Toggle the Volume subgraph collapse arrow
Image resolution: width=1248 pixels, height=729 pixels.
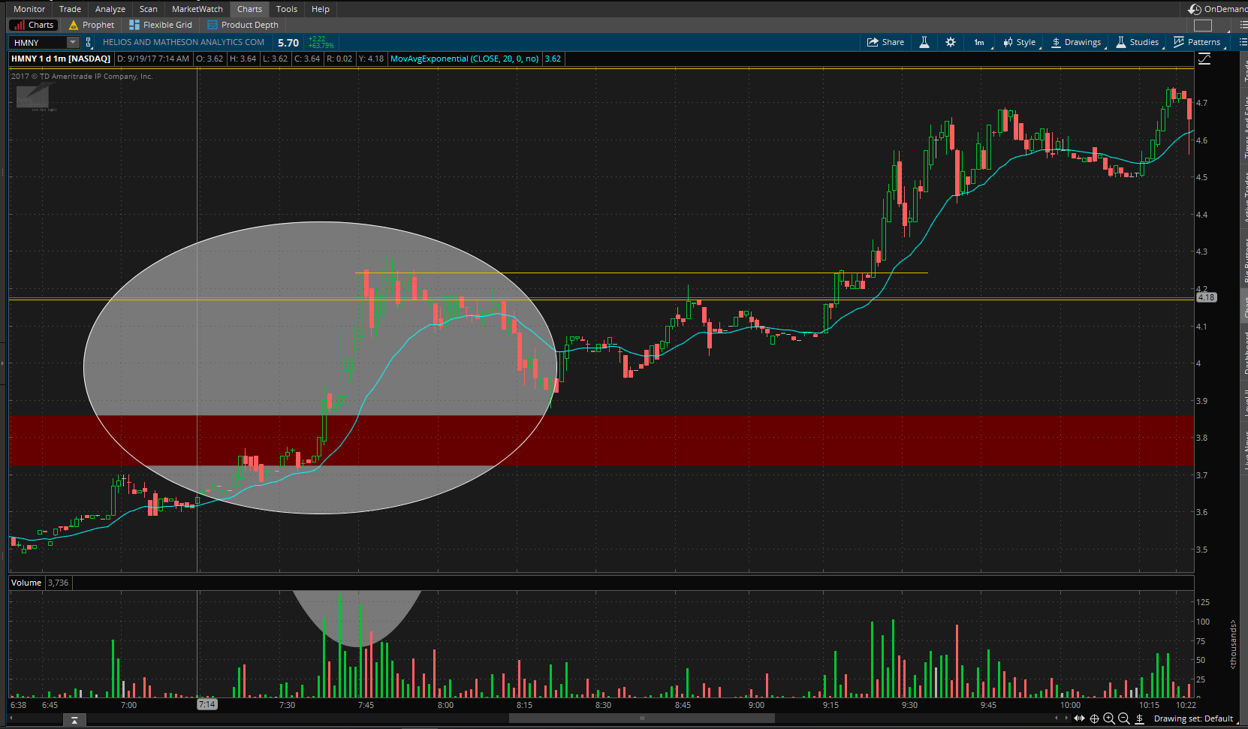74,720
